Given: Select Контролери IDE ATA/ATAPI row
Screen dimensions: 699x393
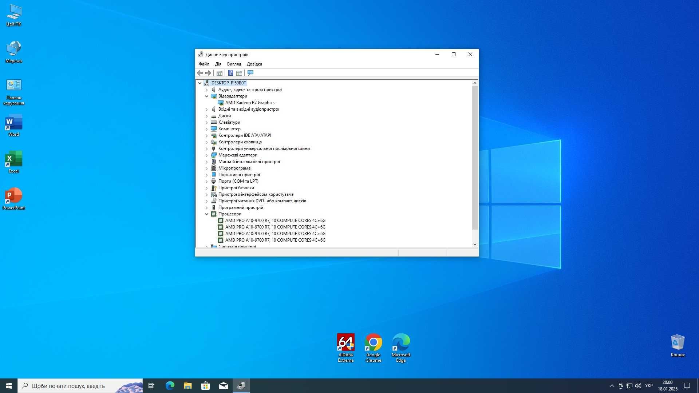Looking at the screenshot, I should coord(245,135).
